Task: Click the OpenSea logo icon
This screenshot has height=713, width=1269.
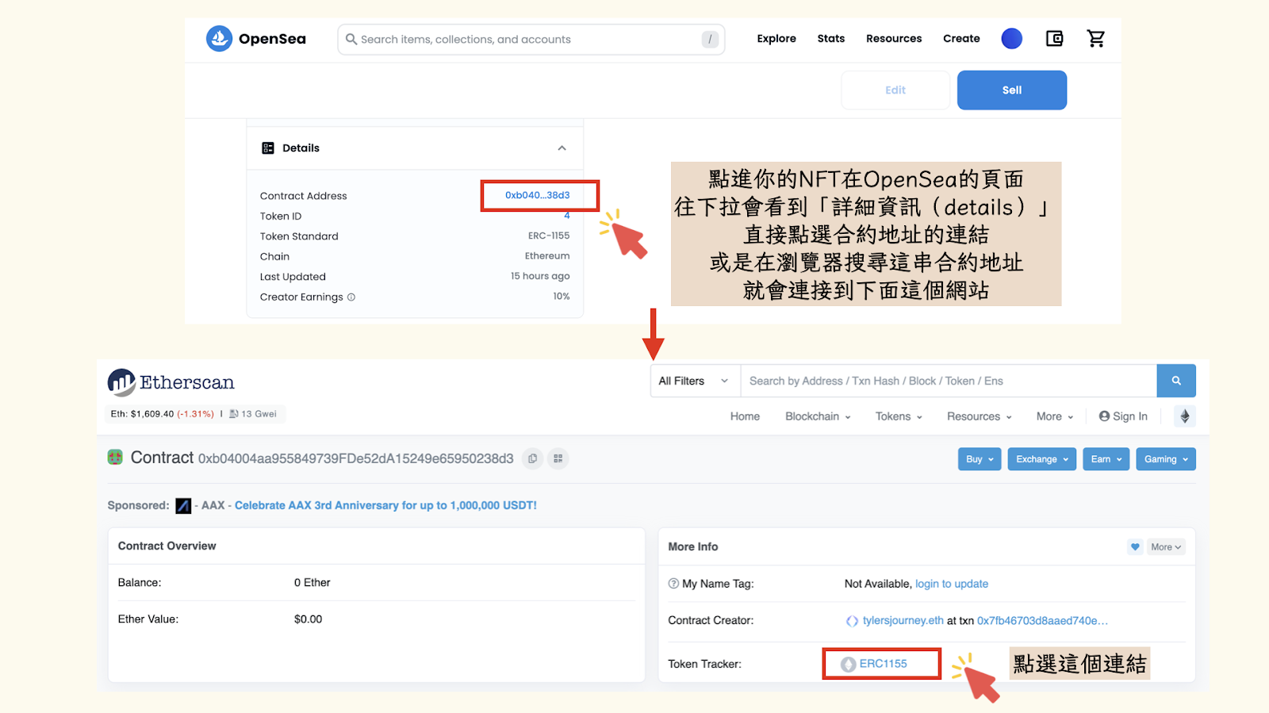Action: coord(219,38)
